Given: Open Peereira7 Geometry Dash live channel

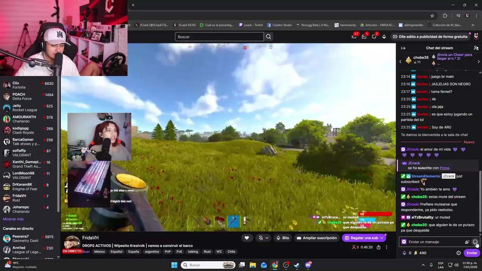Looking at the screenshot, I should [x=29, y=239].
